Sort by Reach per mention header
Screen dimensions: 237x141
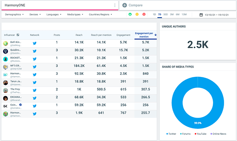[x=101, y=35]
